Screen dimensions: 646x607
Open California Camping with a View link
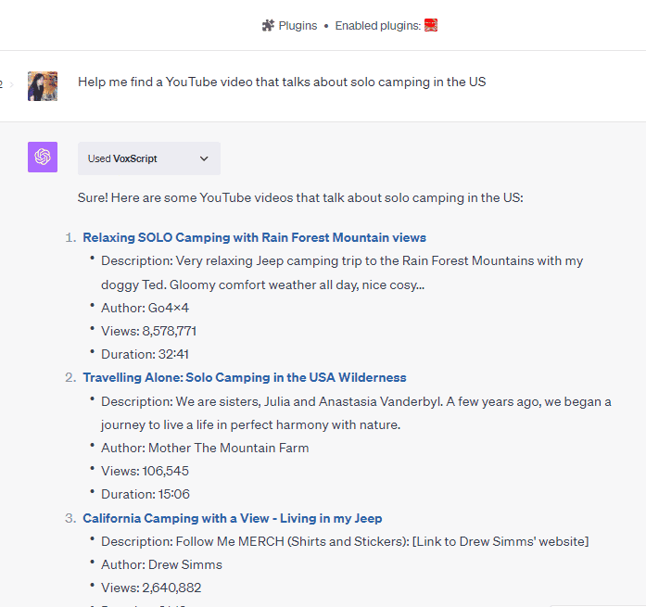tap(233, 518)
